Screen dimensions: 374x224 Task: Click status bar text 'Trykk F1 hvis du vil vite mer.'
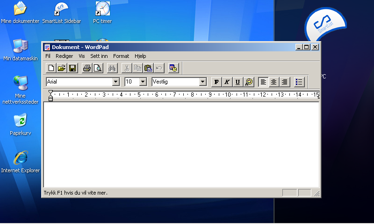(75, 193)
